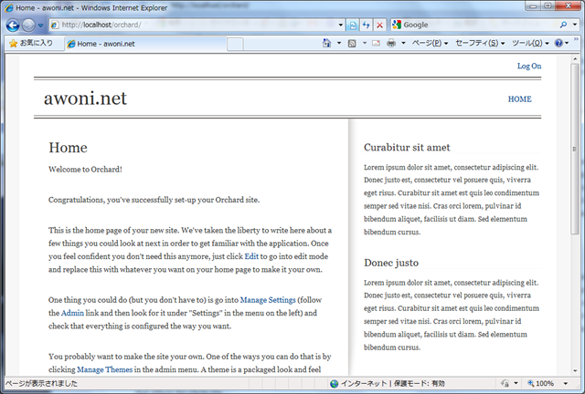This screenshot has height=394, width=585.
Task: Click the Donec justo heading
Action: (391, 263)
